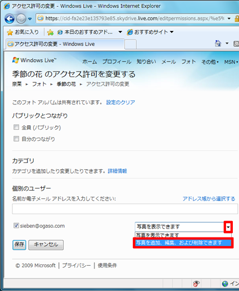The height and width of the screenshot is (291, 239).
Task: Select 写真を追加、編集、および削除できます option
Action: click(183, 242)
